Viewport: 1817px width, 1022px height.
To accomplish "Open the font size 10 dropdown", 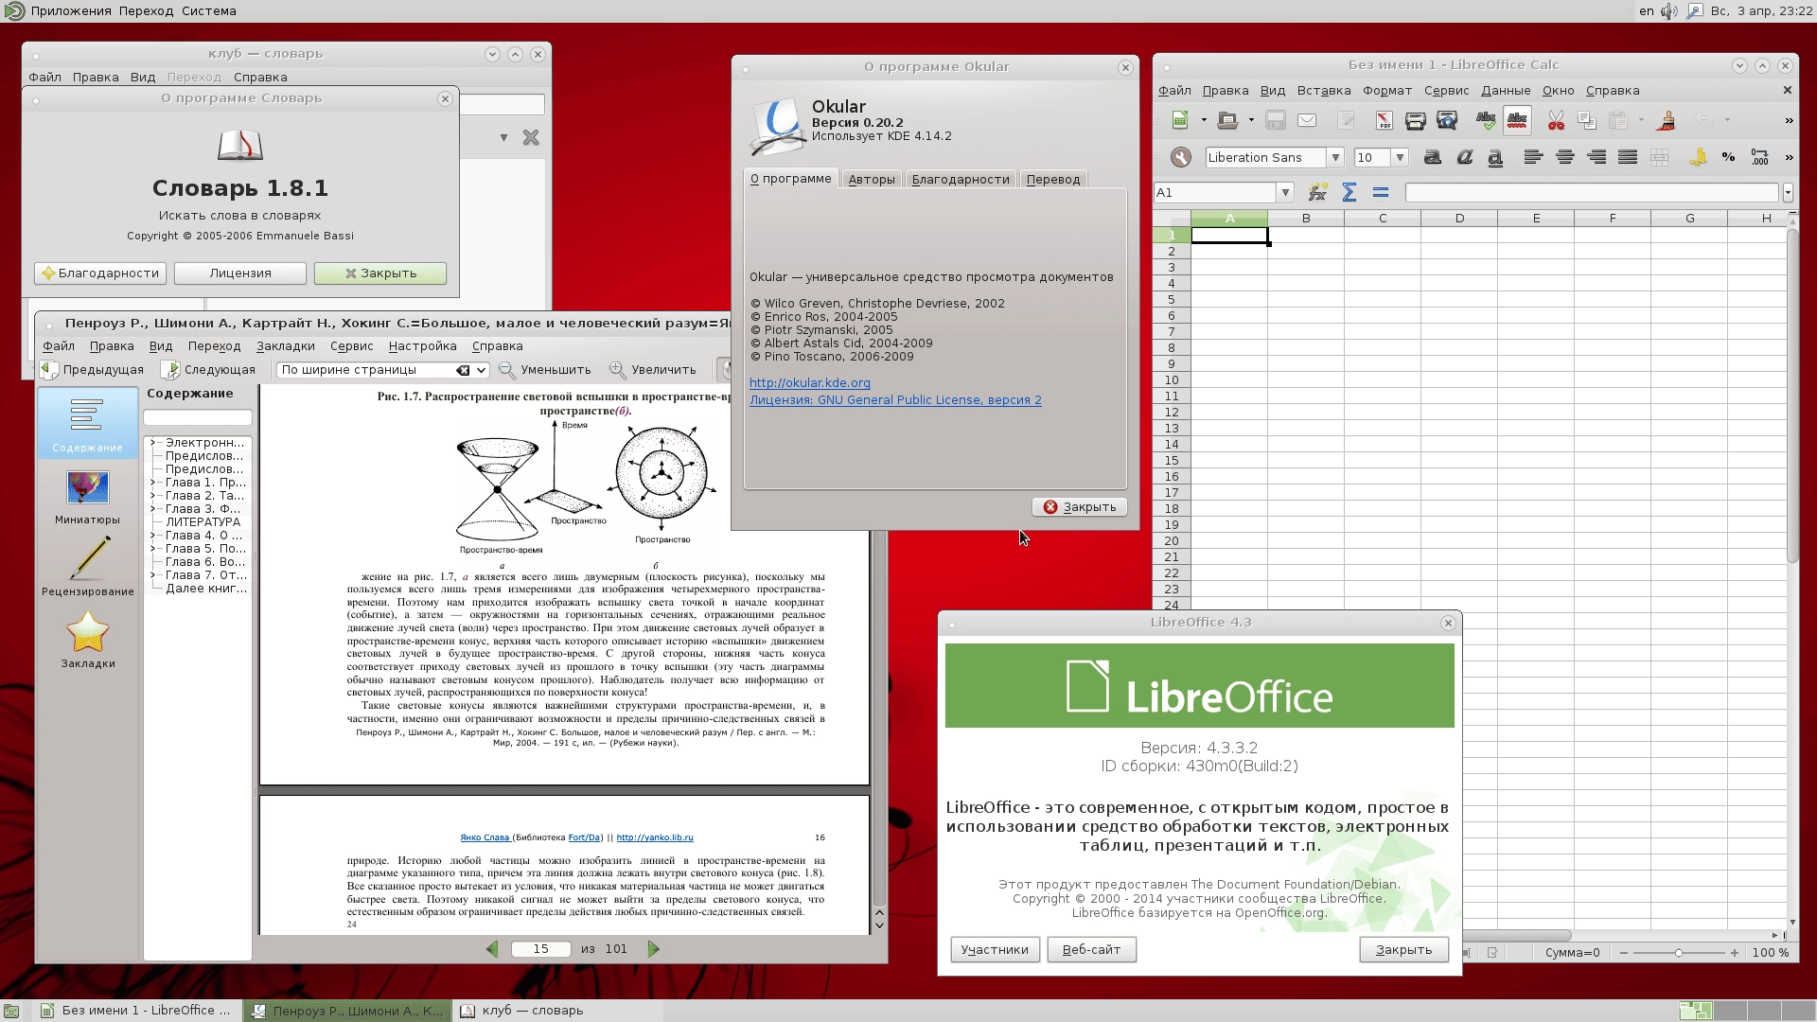I will pos(1400,157).
